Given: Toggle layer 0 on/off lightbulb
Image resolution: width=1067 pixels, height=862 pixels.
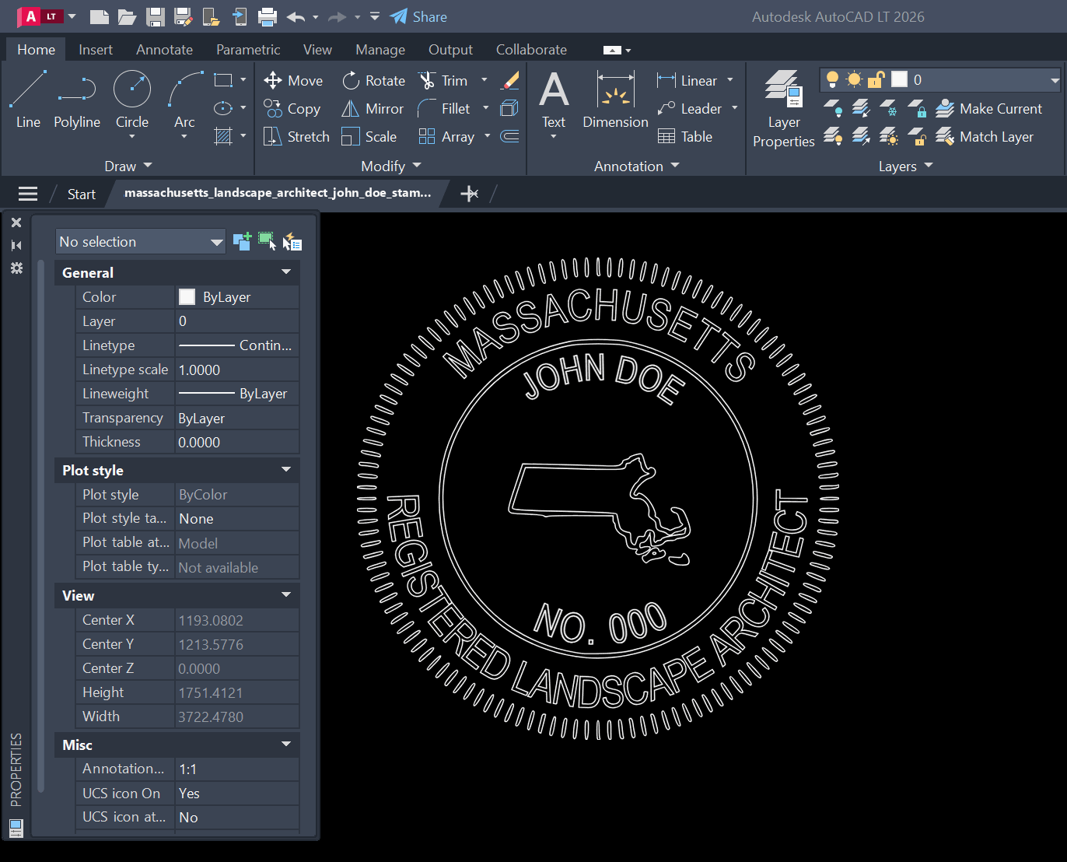Looking at the screenshot, I should tap(832, 79).
